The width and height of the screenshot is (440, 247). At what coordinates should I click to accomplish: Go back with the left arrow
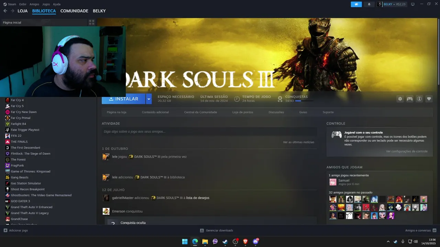tap(5, 11)
